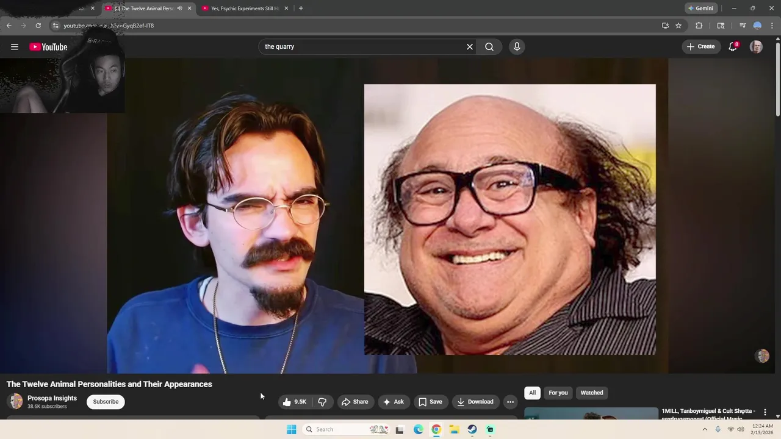Open File Explorer from taskbar
The width and height of the screenshot is (781, 439).
[x=454, y=429]
